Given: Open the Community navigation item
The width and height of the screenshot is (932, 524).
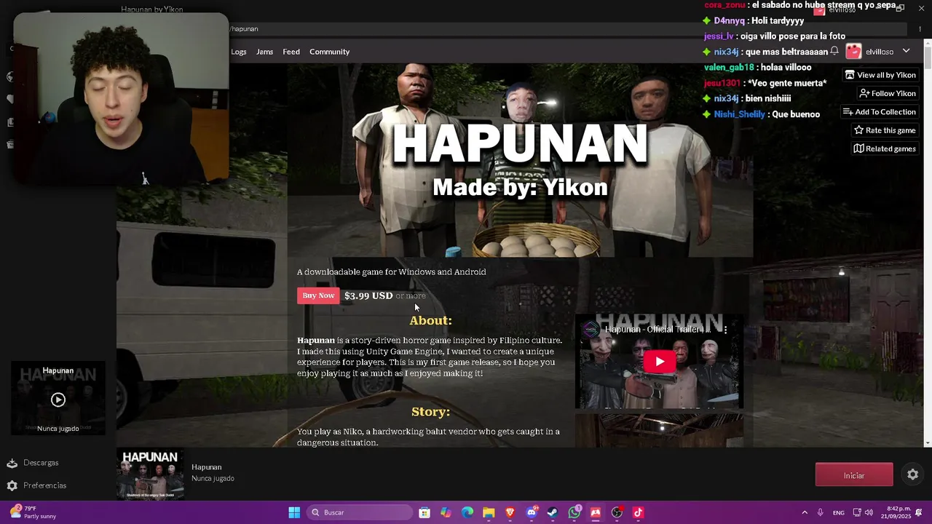Looking at the screenshot, I should (x=329, y=52).
